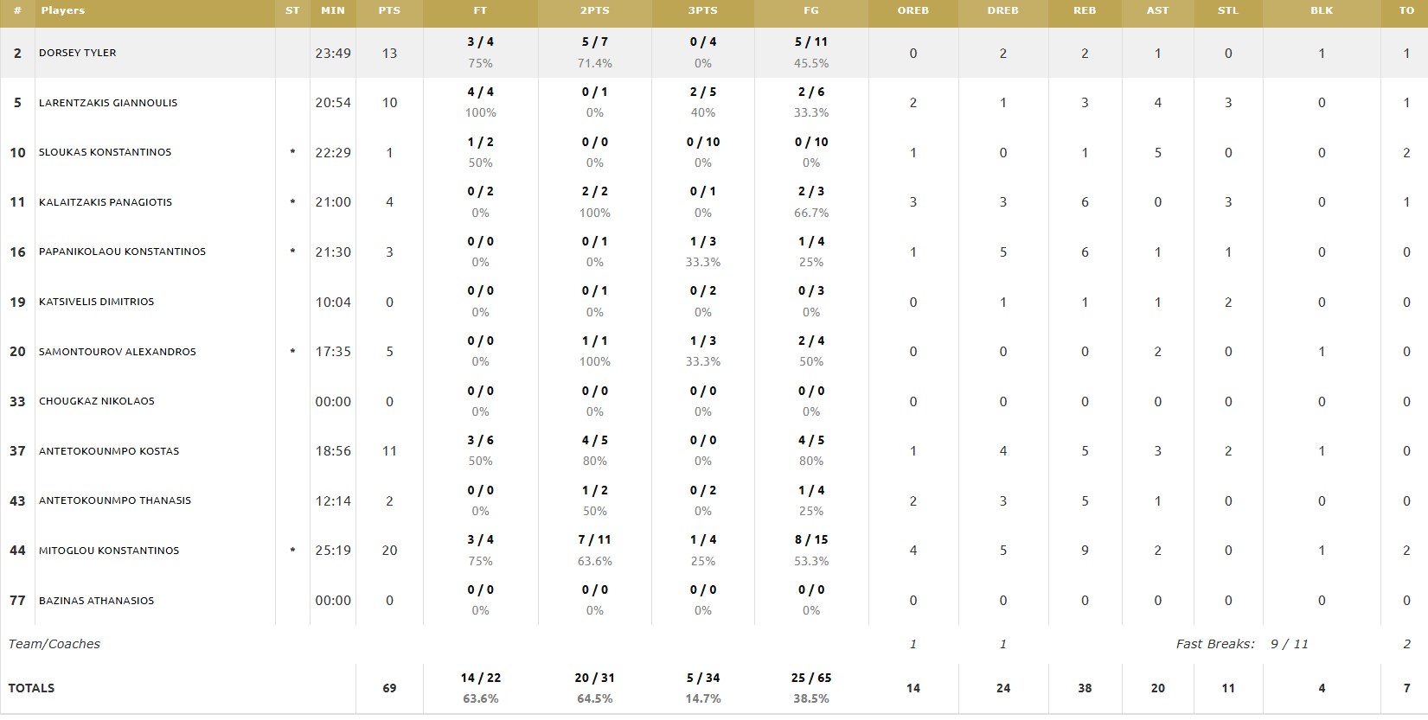The width and height of the screenshot is (1428, 720).
Task: Click the REB column header
Action: [1085, 10]
